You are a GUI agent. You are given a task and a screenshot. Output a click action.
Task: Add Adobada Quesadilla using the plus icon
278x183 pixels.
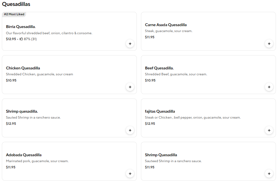130,174
